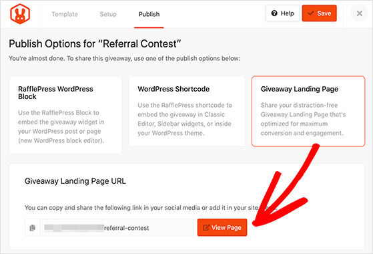The height and width of the screenshot is (254, 373).
Task: Switch to the Template tab
Action: pyautogui.click(x=65, y=14)
